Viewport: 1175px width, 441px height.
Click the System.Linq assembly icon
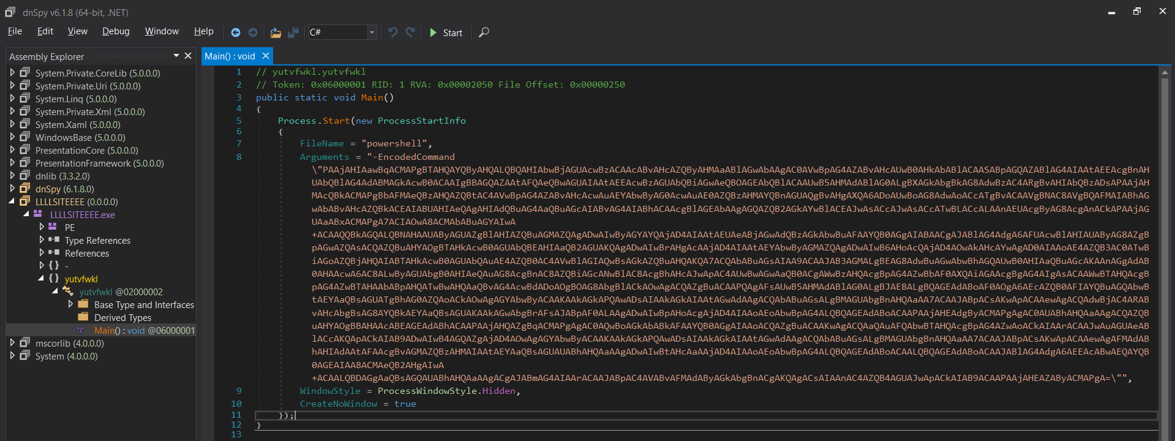click(24, 98)
